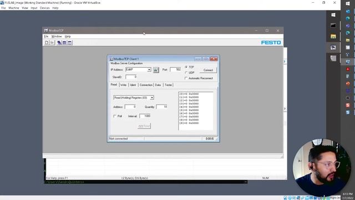Open the VirtualBox Devices menu

coord(44,8)
